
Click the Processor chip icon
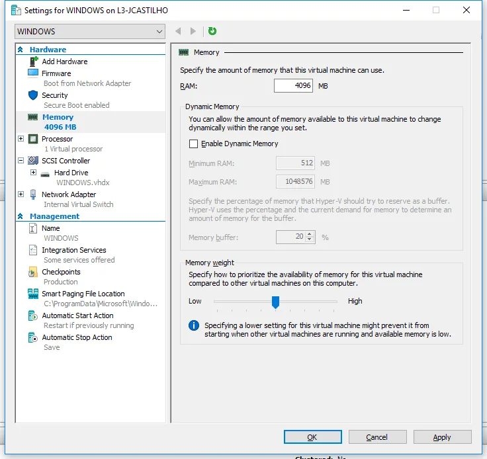click(33, 139)
